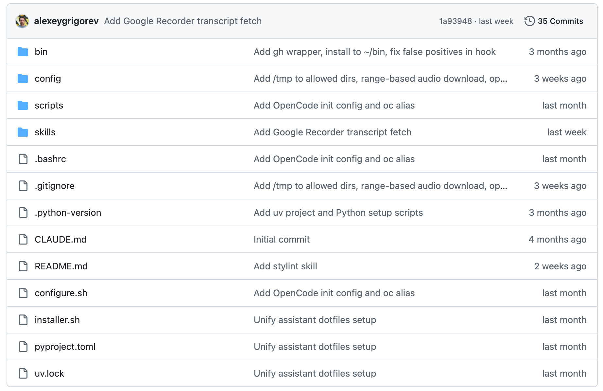Image resolution: width=603 pixels, height=391 pixels.
Task: Open commit hash 1a93948
Action: 456,21
